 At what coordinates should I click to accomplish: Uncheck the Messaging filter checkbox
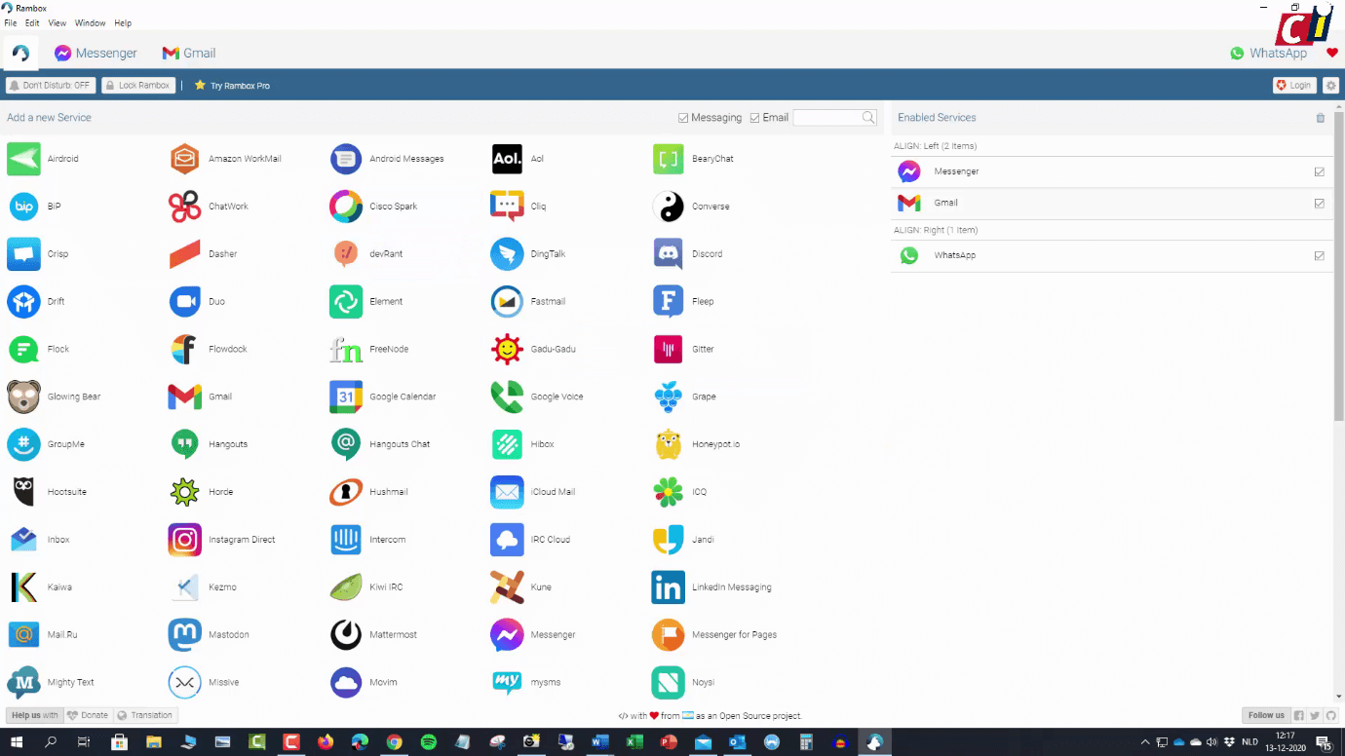[x=682, y=117]
